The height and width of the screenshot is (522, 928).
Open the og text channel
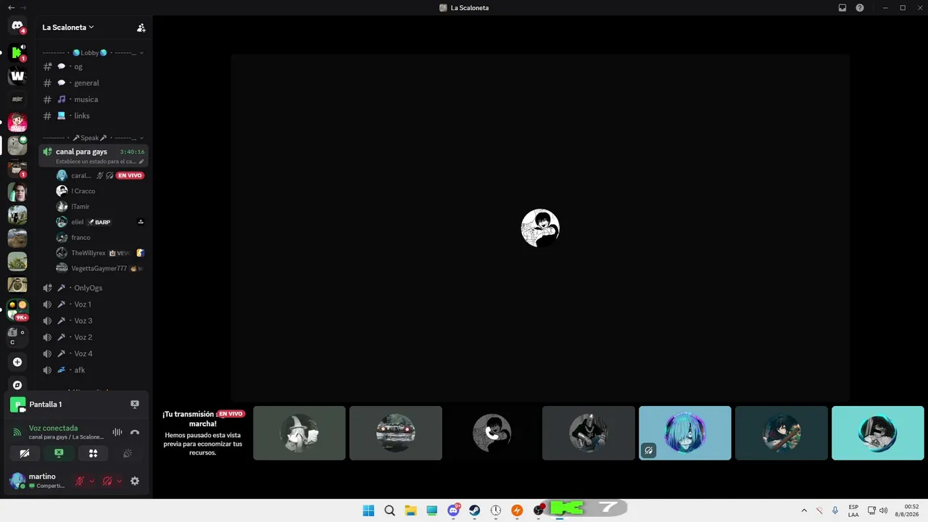(x=94, y=67)
